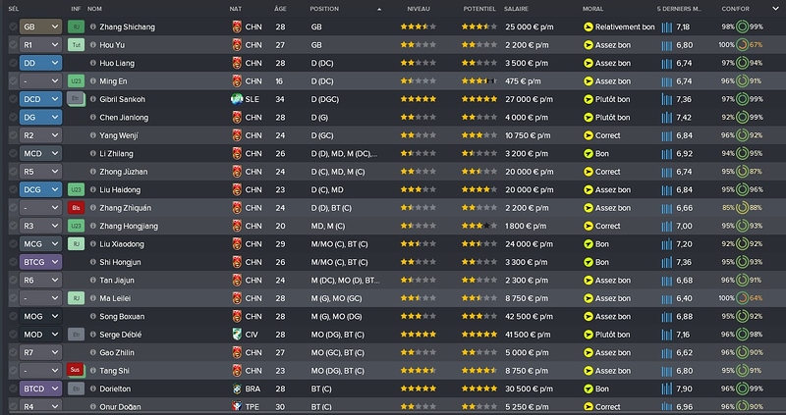The image size is (786, 415).
Task: Tick the selection checkbox for Shi Hongjun
Action: tap(13, 262)
